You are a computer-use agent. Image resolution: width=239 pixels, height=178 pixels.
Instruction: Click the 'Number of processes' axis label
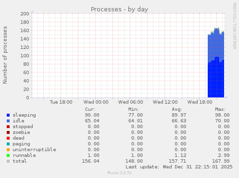click(x=5, y=55)
